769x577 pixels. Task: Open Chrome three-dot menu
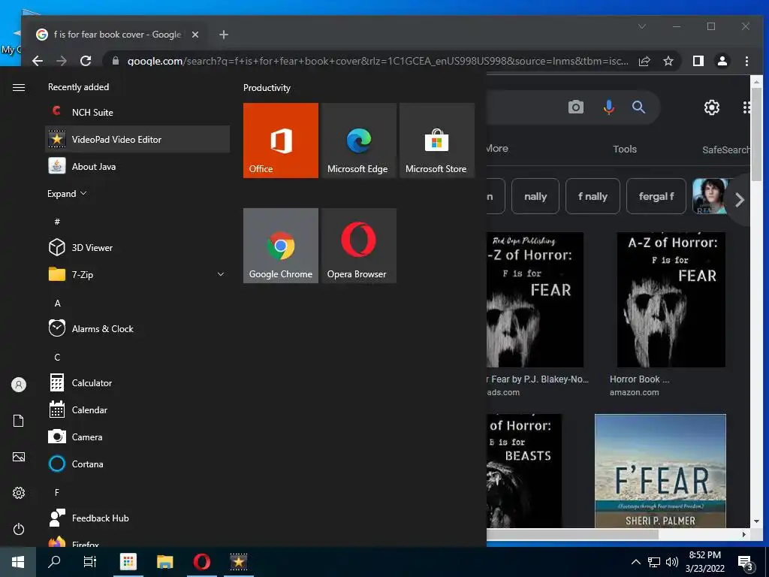tap(746, 61)
